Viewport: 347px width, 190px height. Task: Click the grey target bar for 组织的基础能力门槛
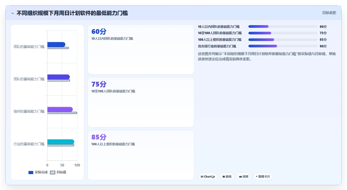pos(62,113)
